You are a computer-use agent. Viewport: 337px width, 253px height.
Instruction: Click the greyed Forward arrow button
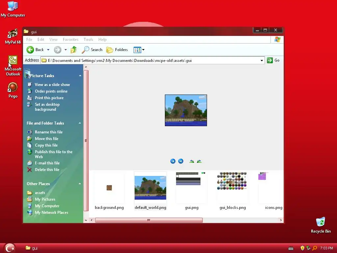coord(57,50)
